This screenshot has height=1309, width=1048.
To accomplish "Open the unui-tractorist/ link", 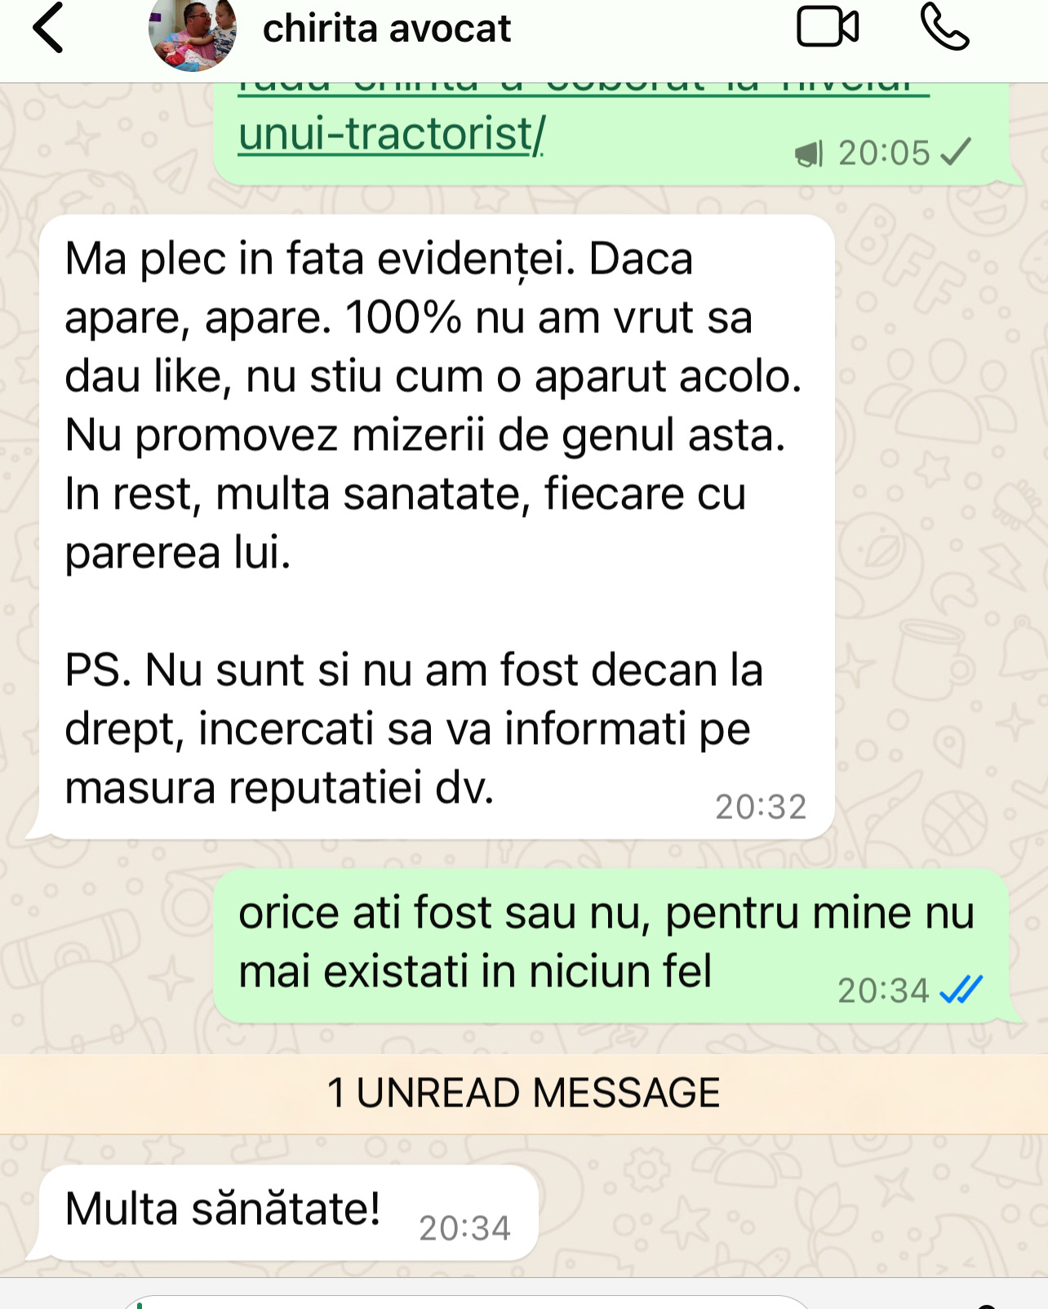I will click(391, 133).
